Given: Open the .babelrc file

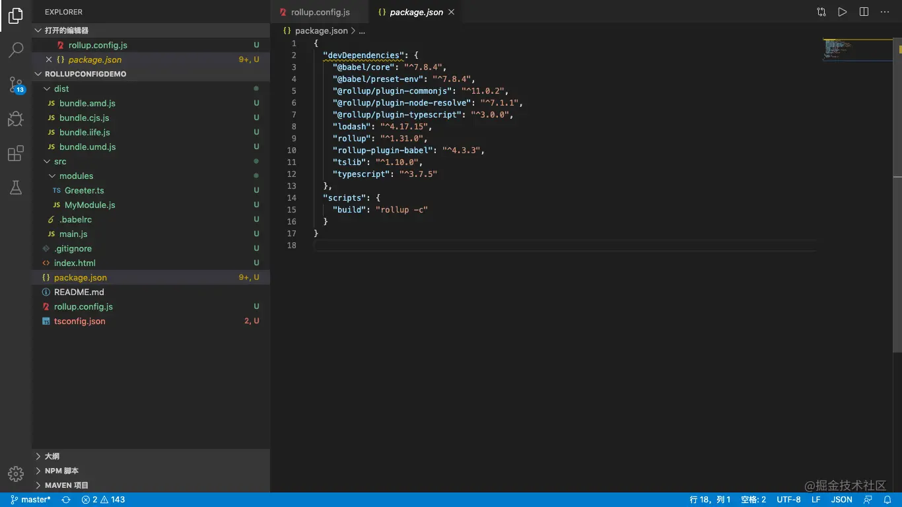Looking at the screenshot, I should [151, 219].
